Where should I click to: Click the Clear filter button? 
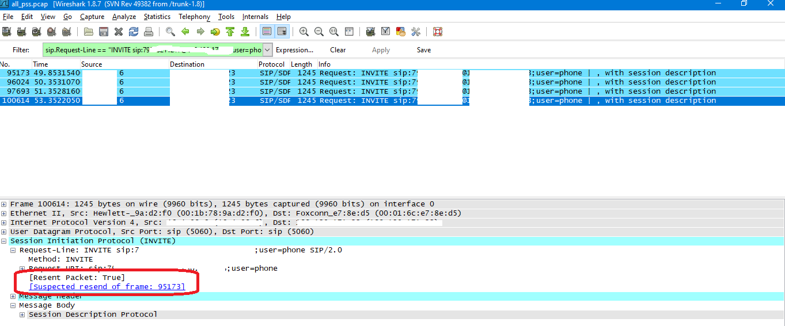pos(338,50)
